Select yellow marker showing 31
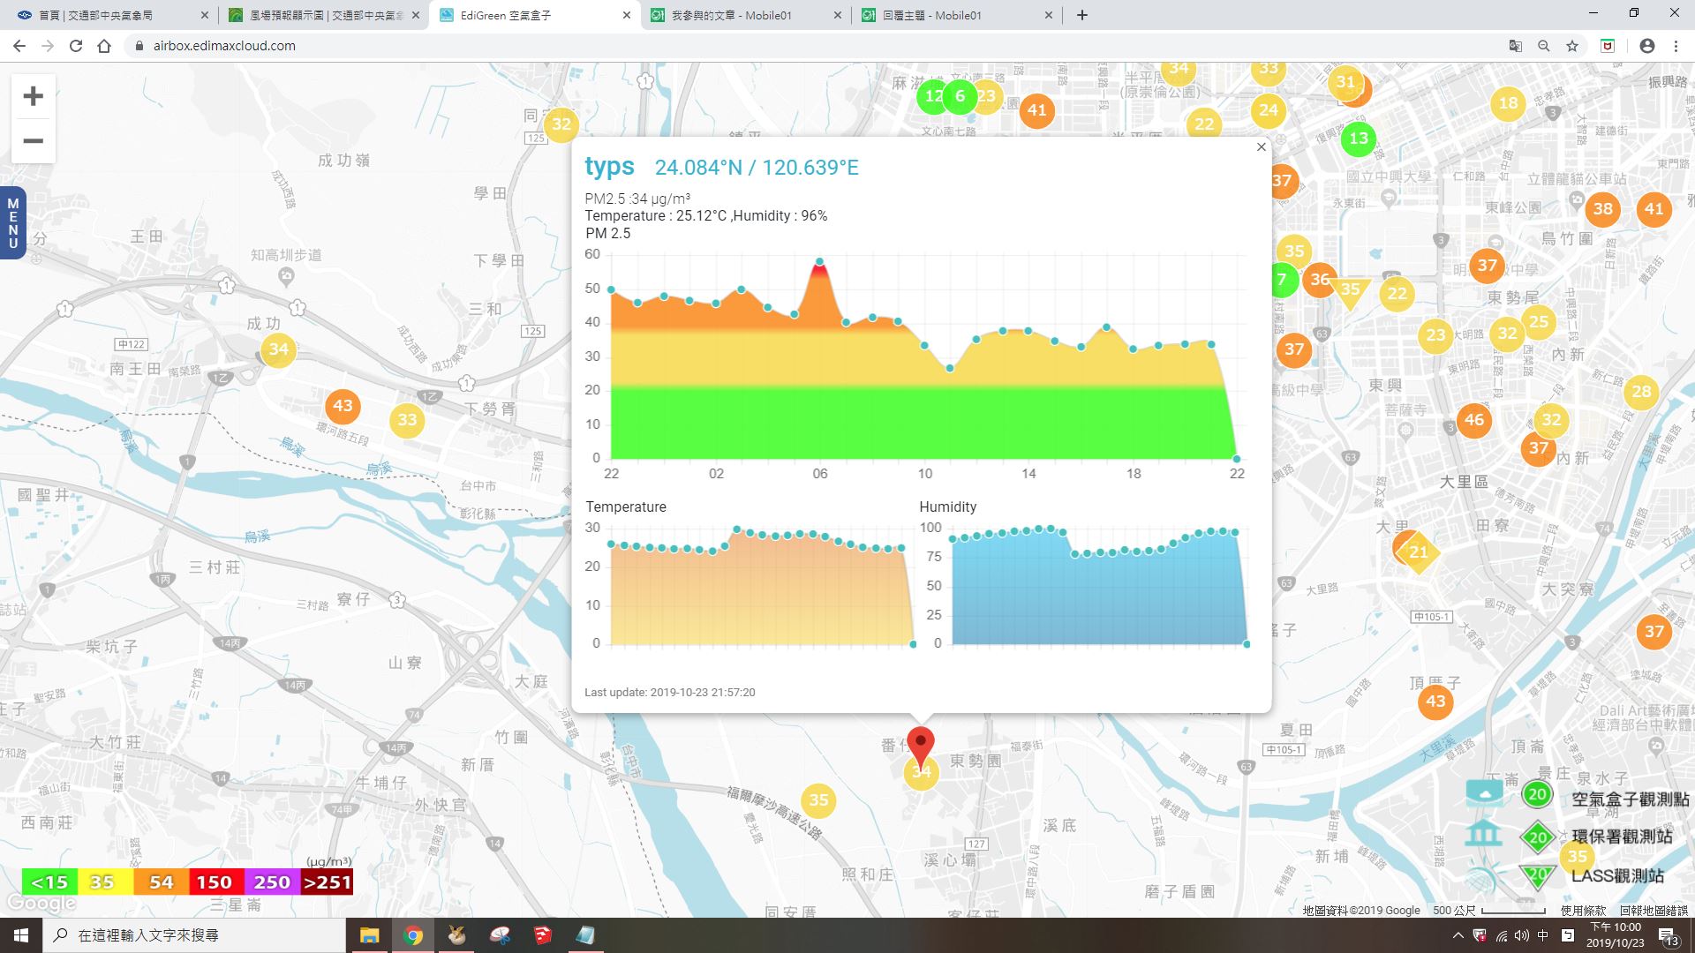 coord(1345,82)
